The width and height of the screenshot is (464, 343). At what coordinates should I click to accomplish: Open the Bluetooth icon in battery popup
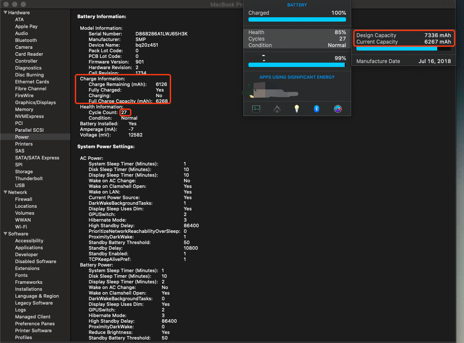pos(317,109)
